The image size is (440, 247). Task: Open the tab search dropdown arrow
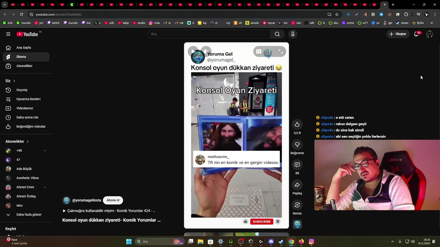[x=5, y=4]
